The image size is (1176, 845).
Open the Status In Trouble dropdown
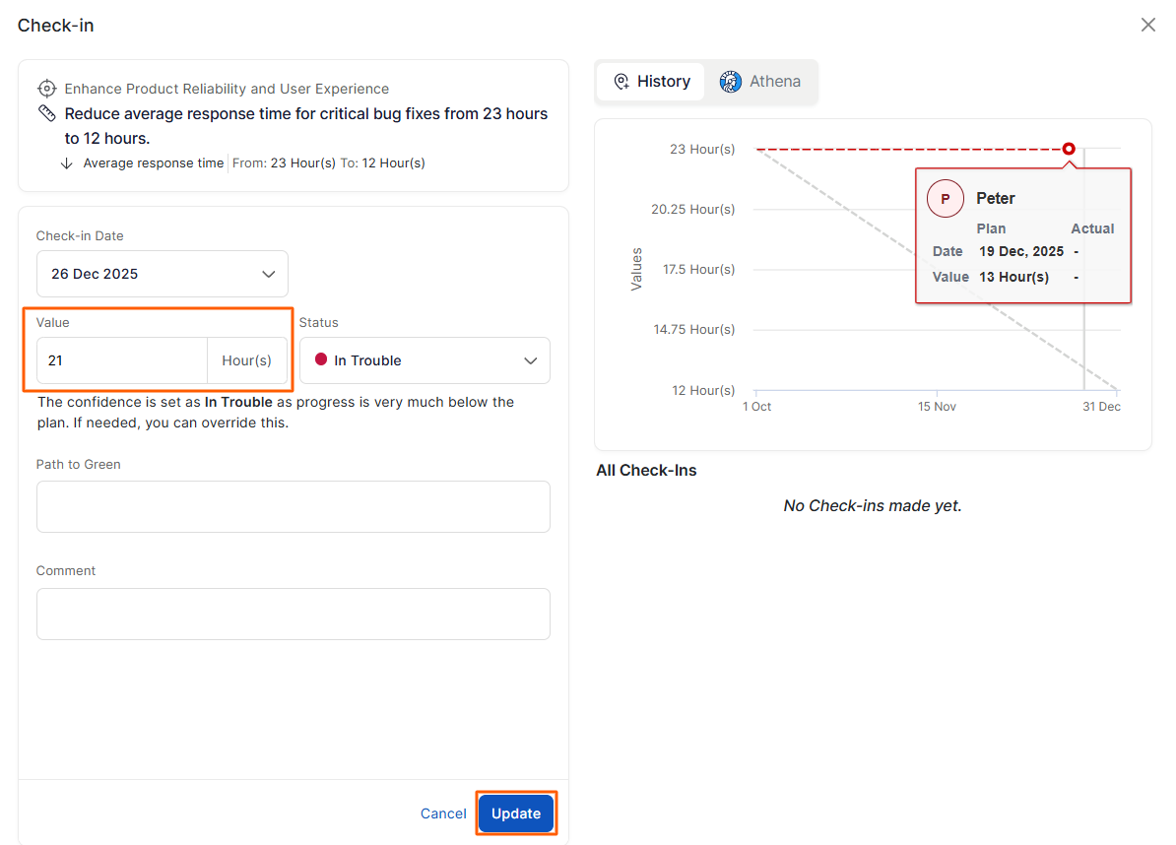425,360
